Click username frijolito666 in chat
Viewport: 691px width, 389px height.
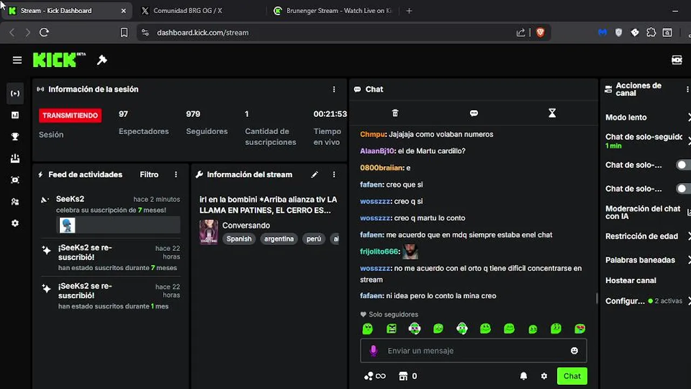(379, 251)
